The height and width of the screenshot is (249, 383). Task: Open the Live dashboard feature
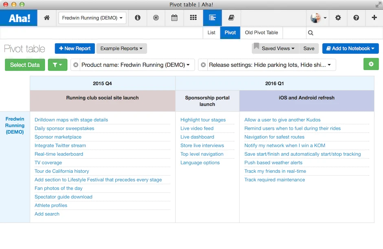click(x=197, y=137)
